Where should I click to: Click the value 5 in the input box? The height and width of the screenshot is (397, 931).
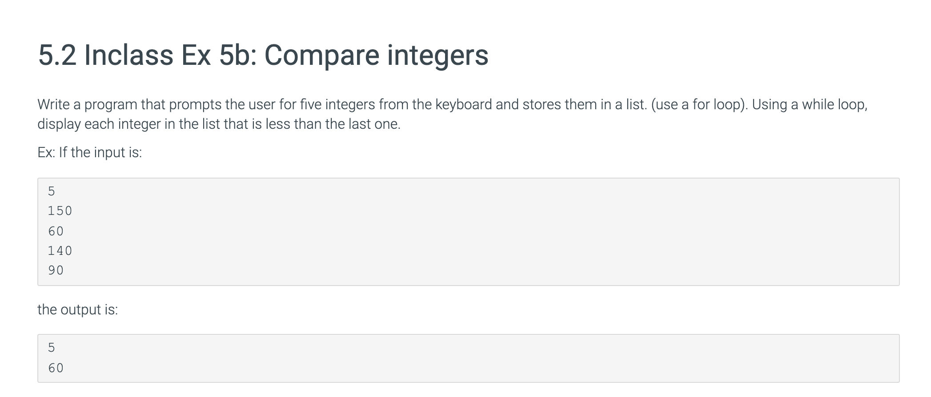click(52, 191)
